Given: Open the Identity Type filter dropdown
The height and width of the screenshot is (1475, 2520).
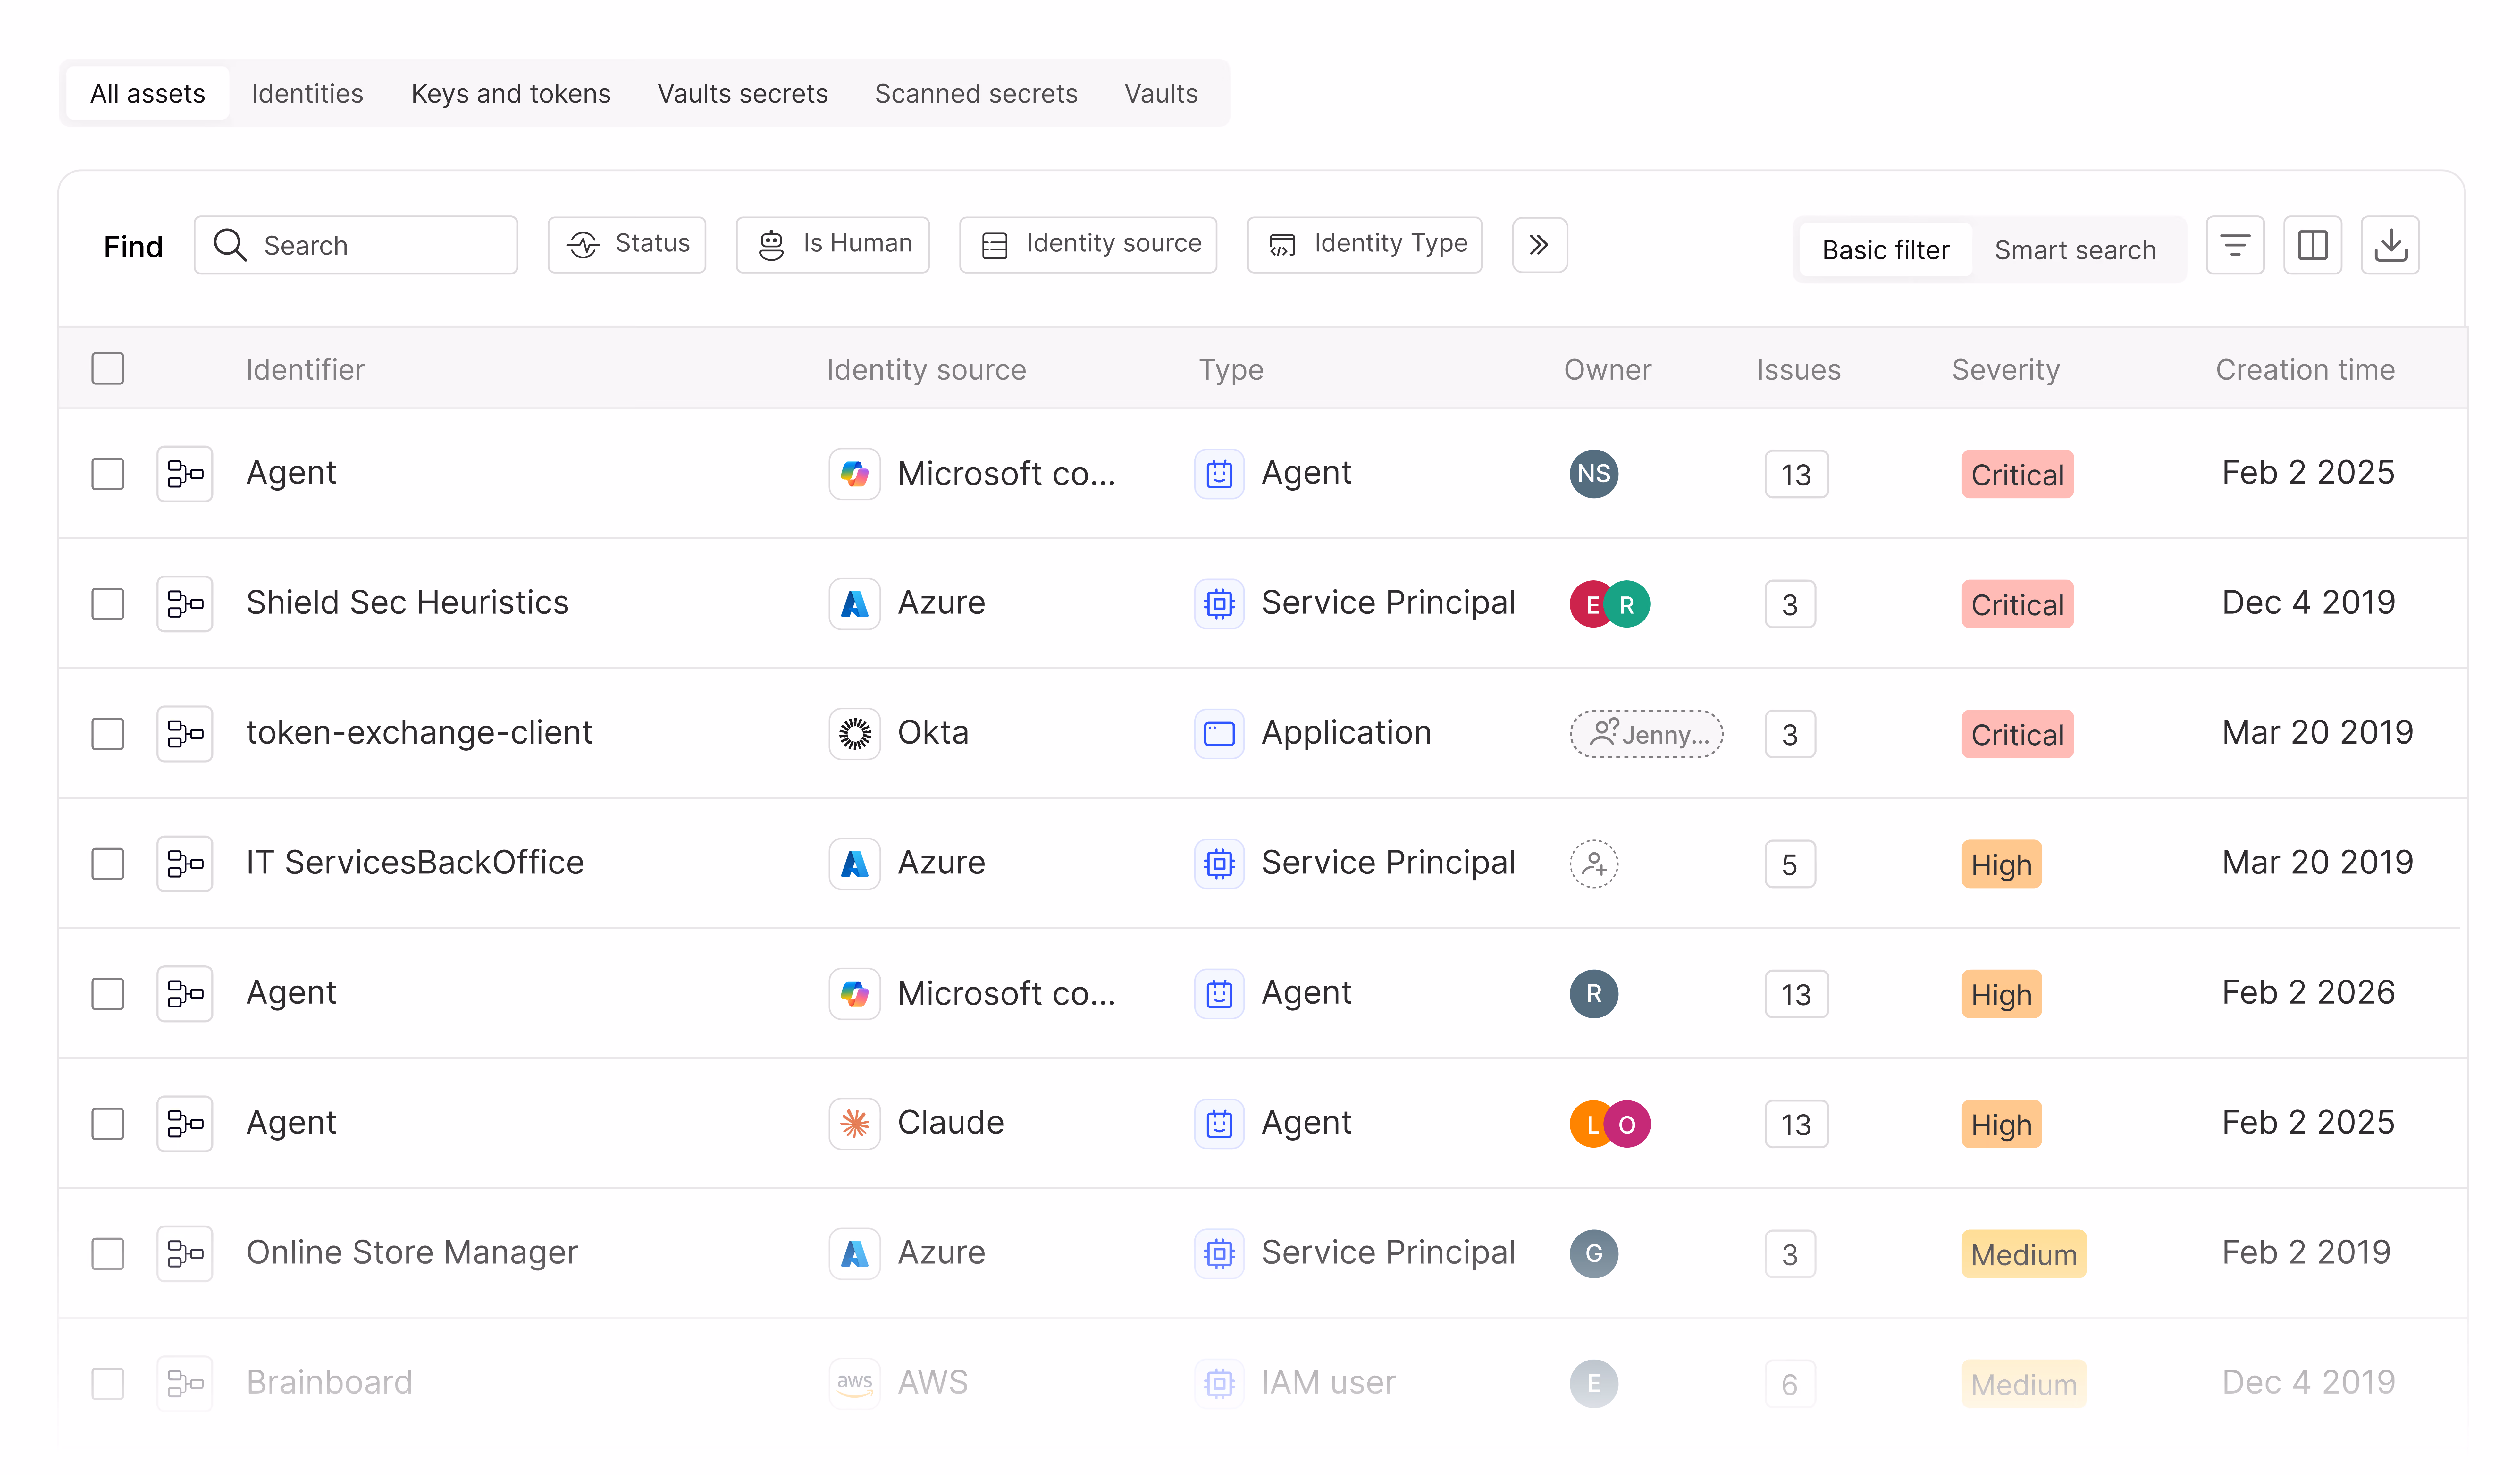Looking at the screenshot, I should tap(1365, 245).
